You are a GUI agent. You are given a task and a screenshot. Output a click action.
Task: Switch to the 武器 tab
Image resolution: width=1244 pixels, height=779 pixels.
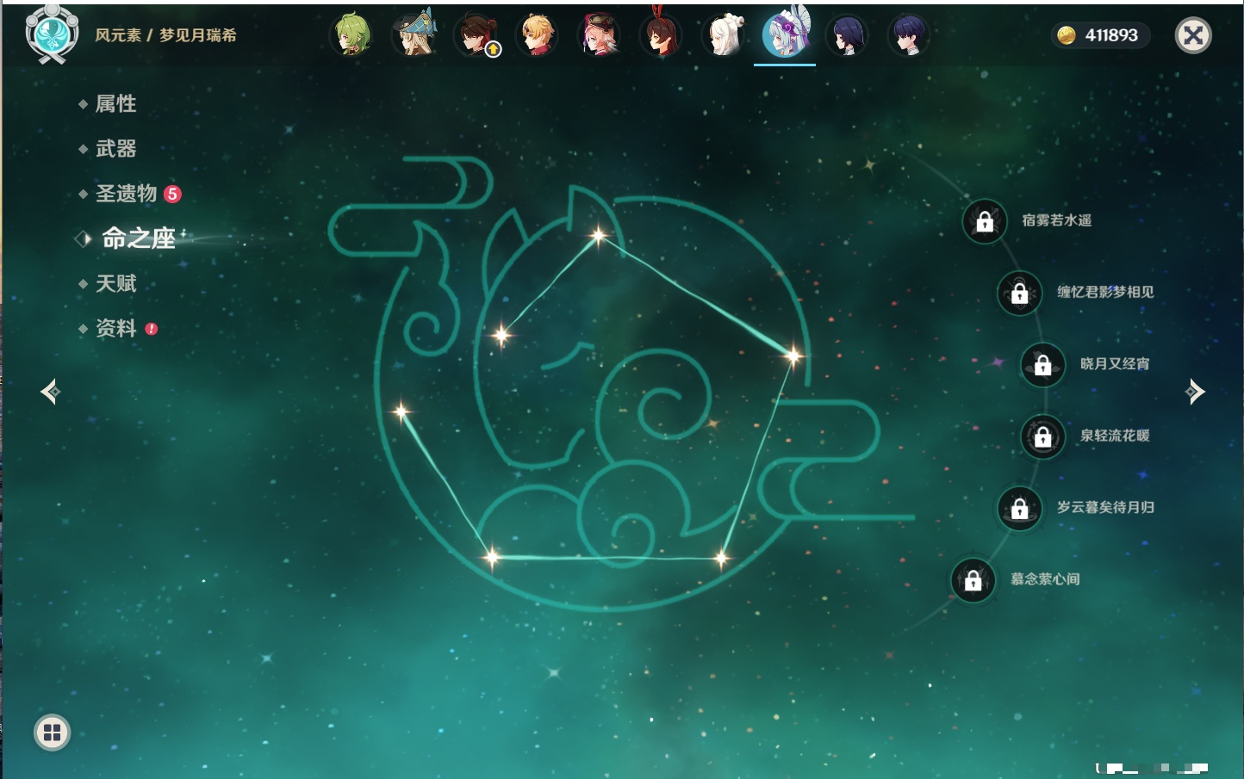(115, 149)
